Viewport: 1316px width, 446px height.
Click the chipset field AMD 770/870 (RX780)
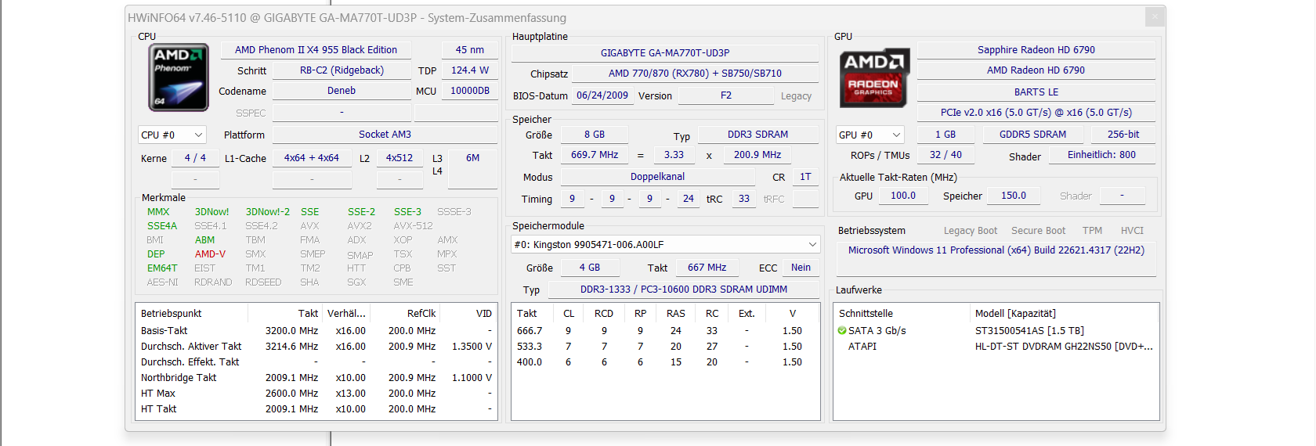coord(695,74)
